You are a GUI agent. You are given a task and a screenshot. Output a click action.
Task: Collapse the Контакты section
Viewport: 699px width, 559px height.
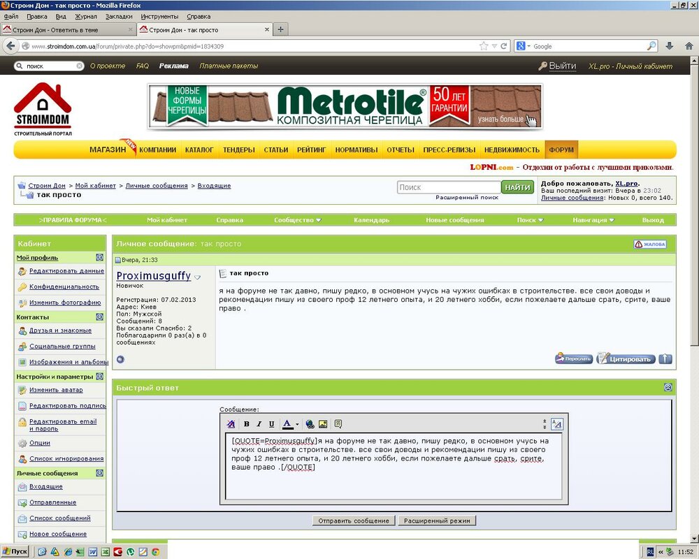(99, 317)
